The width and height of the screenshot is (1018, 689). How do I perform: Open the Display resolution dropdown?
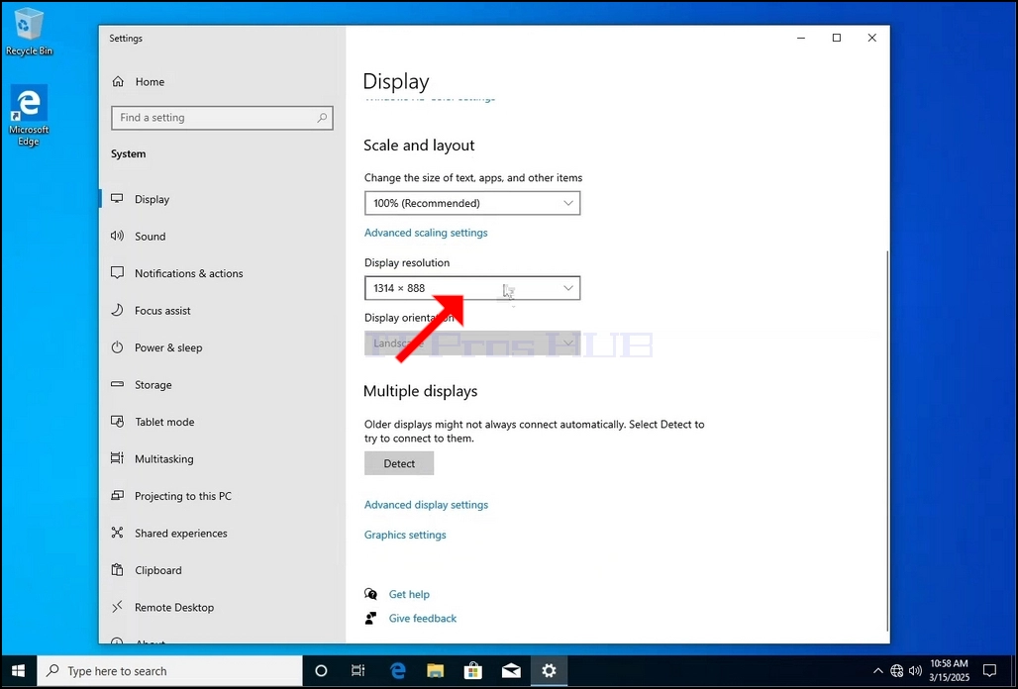(472, 288)
